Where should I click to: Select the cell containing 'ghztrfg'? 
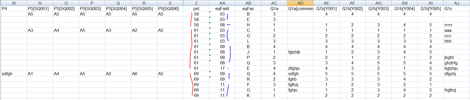tap(456, 63)
